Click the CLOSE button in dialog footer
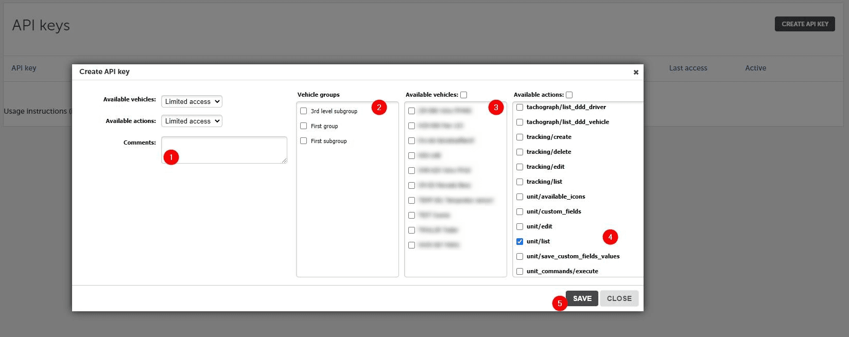This screenshot has height=337, width=849. click(x=619, y=298)
